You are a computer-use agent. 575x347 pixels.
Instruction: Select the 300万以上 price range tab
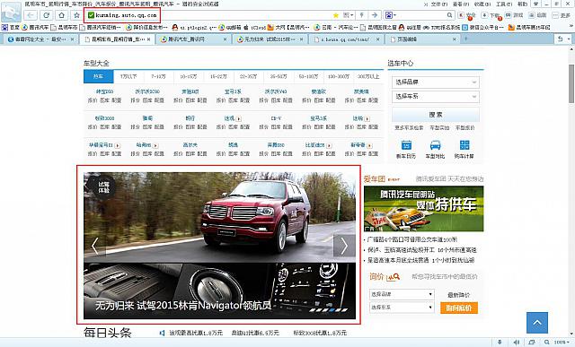[x=368, y=76]
